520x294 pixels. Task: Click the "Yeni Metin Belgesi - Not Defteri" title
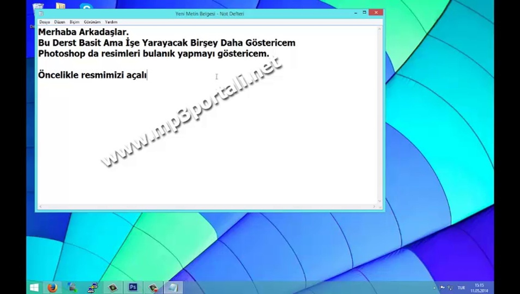(210, 14)
